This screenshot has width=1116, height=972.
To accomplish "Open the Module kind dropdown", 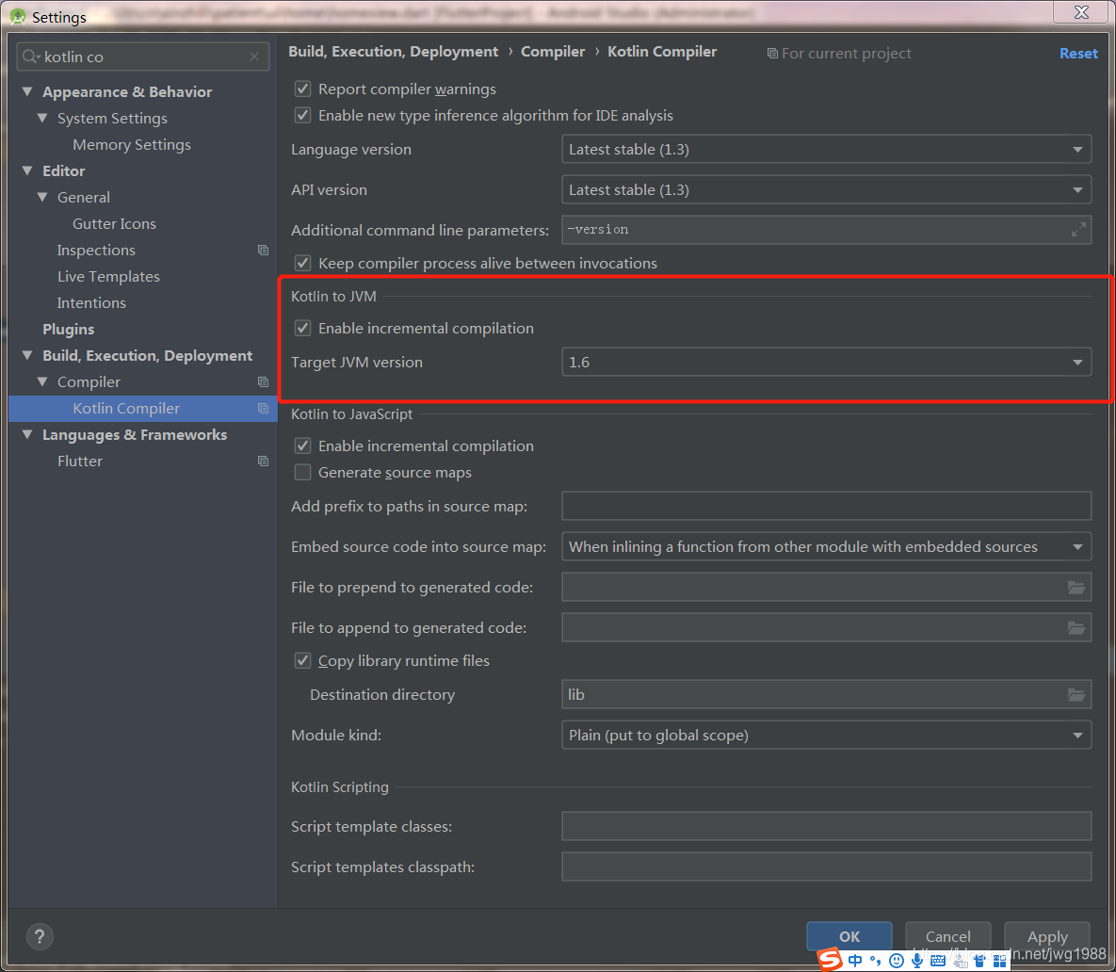I will (826, 735).
